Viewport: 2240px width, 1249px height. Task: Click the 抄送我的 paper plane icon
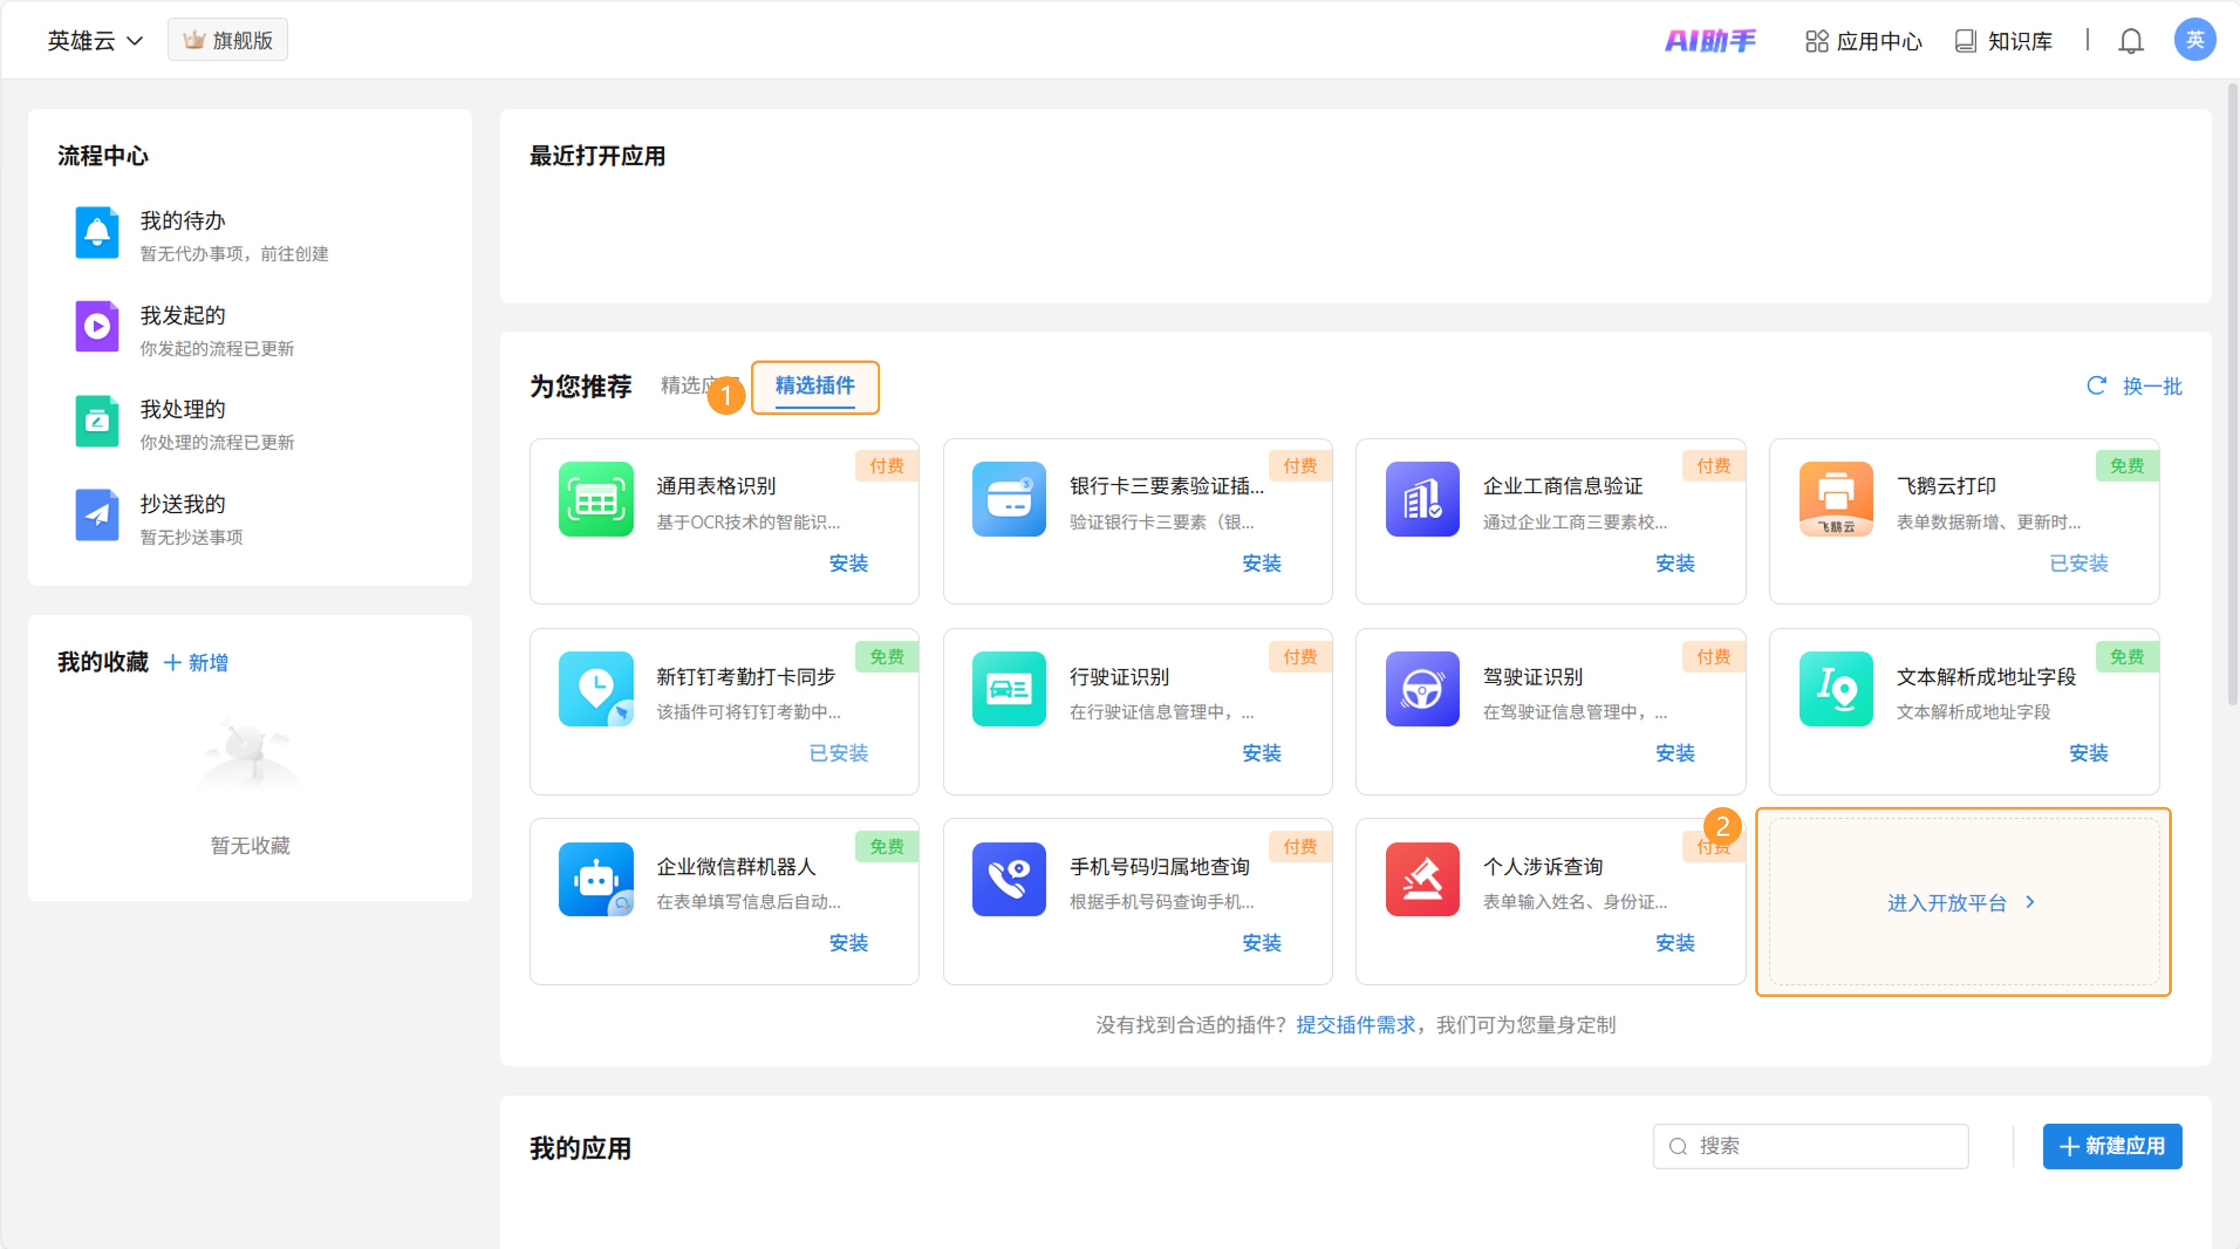(97, 515)
